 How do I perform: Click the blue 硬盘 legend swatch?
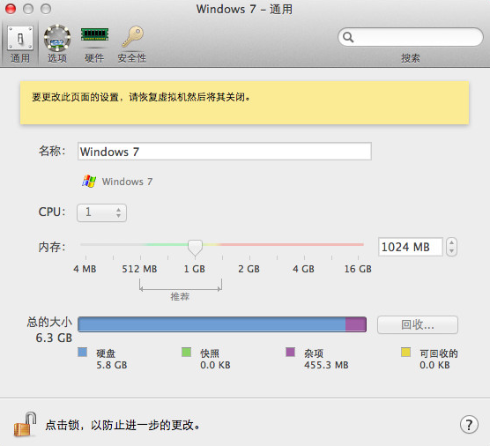tap(83, 353)
